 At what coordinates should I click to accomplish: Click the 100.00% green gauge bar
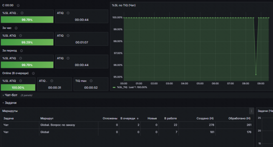(18, 87)
